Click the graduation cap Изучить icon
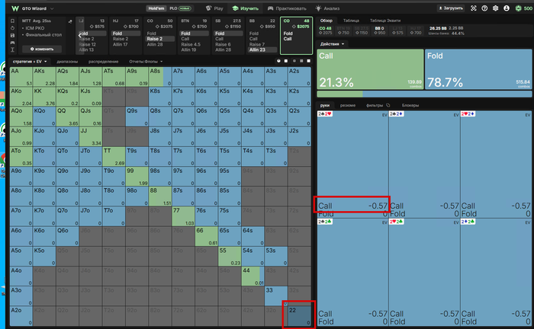This screenshot has height=329, width=534. (x=235, y=8)
